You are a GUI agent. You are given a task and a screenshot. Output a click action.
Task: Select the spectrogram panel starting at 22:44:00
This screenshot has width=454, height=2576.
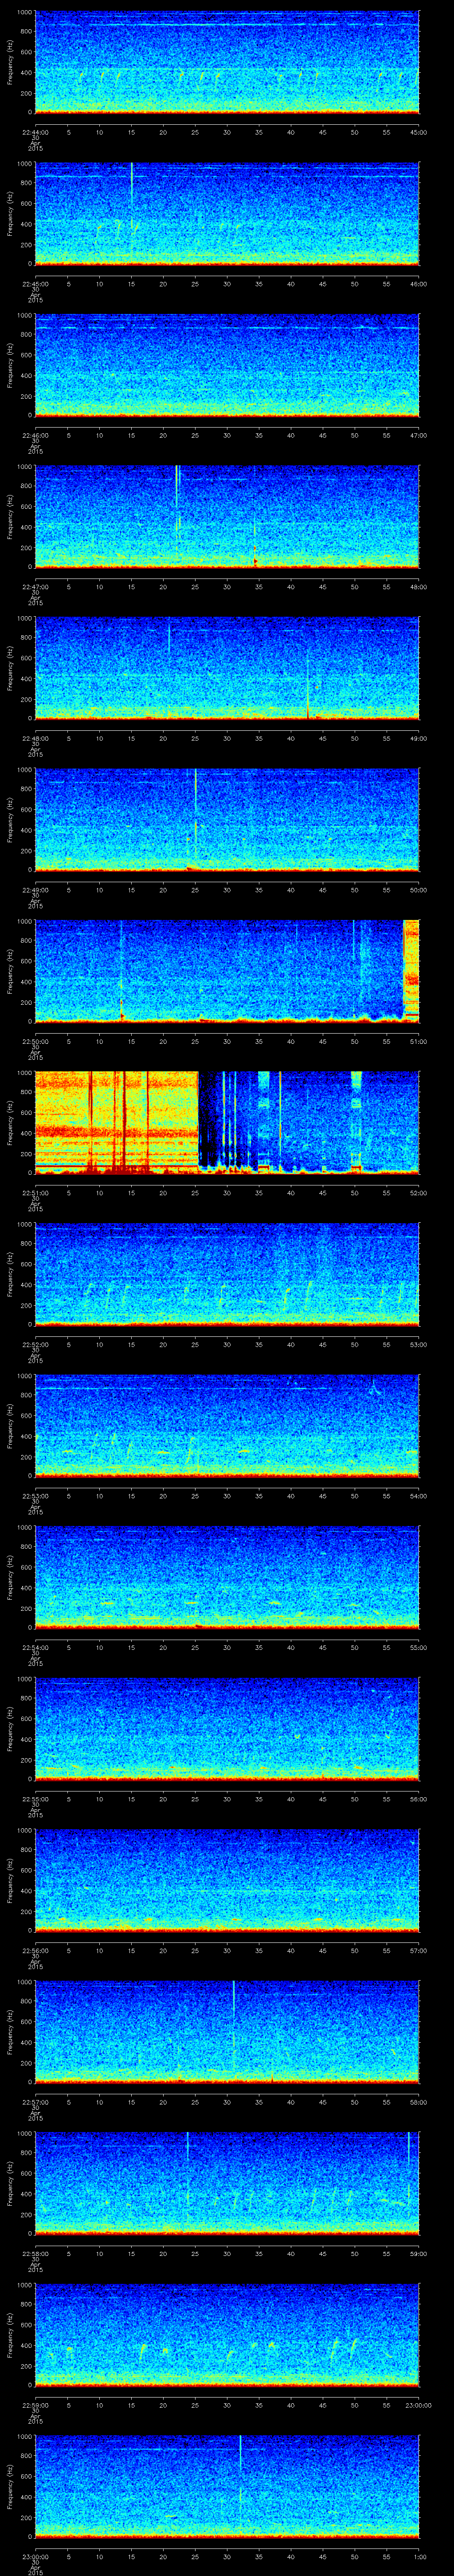[x=227, y=62]
